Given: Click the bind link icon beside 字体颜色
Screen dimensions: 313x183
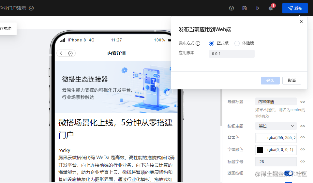Looking at the screenshot, I should click(x=303, y=149).
